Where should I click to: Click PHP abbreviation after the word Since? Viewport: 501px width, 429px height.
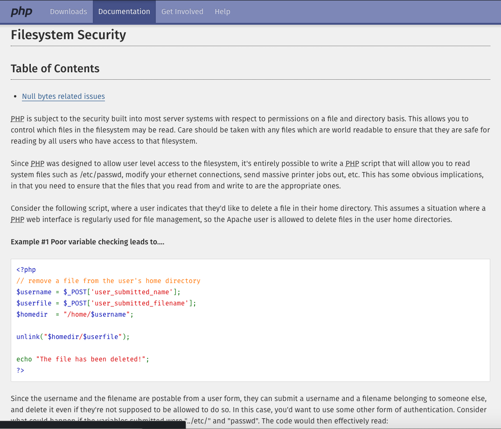click(x=37, y=164)
